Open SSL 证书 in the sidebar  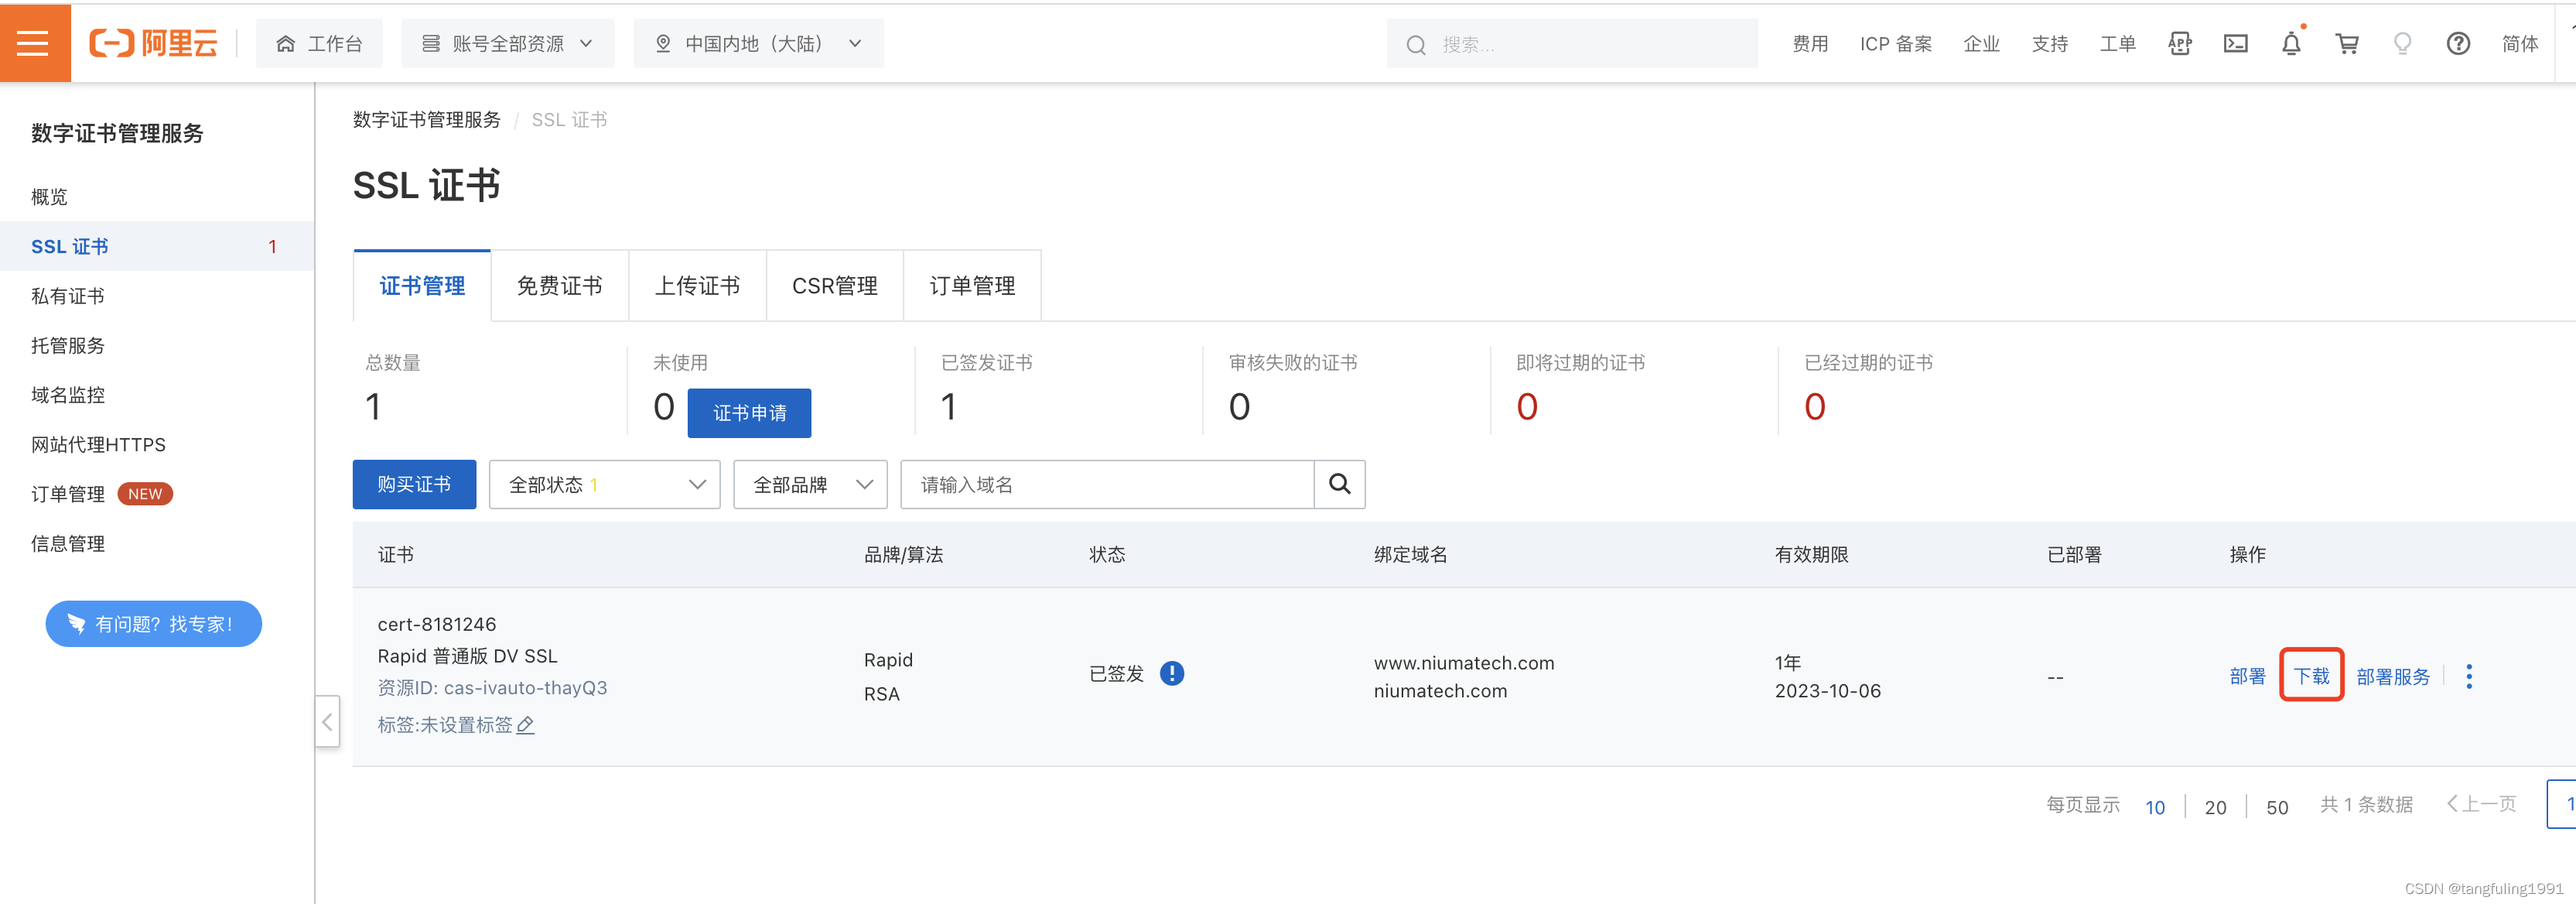point(157,246)
